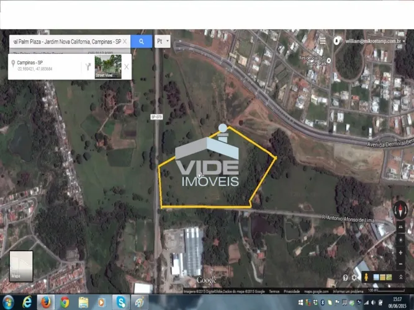Open the maps.google.com footer link
The height and width of the screenshot is (310, 414).
[x=316, y=291]
